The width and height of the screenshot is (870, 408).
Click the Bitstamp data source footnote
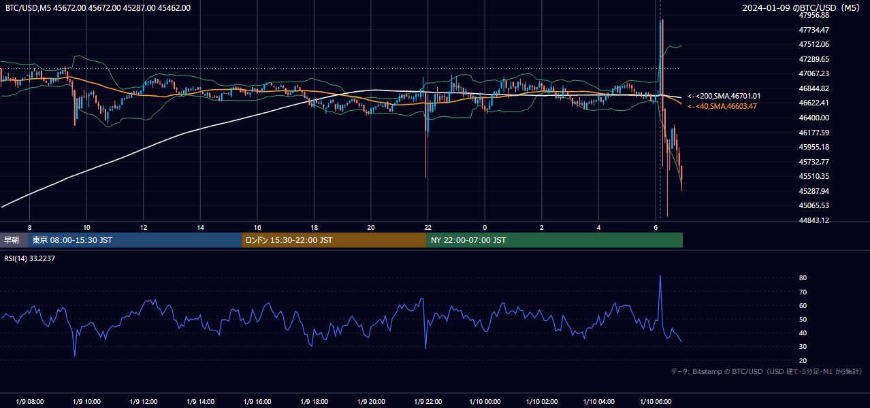click(x=767, y=371)
